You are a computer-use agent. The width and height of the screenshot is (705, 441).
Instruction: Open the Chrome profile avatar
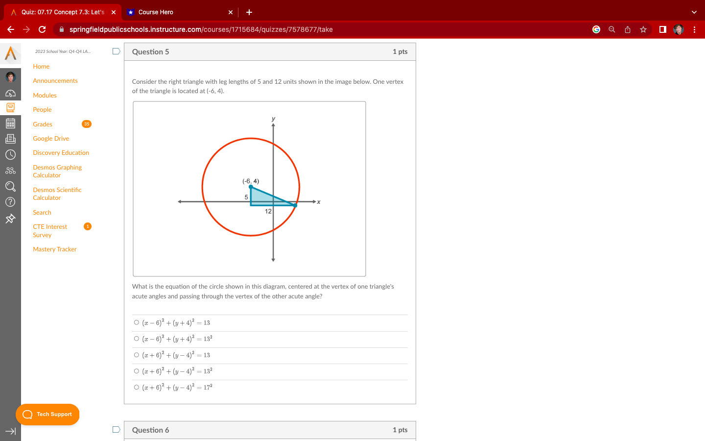pyautogui.click(x=679, y=29)
